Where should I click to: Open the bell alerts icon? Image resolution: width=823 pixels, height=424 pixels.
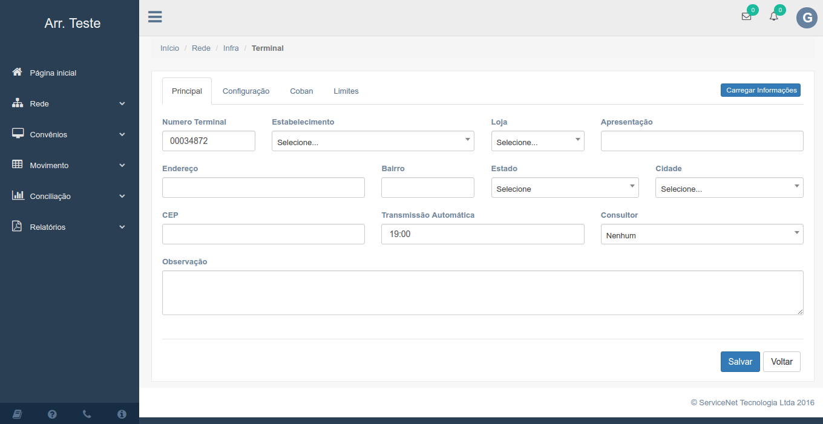click(773, 16)
